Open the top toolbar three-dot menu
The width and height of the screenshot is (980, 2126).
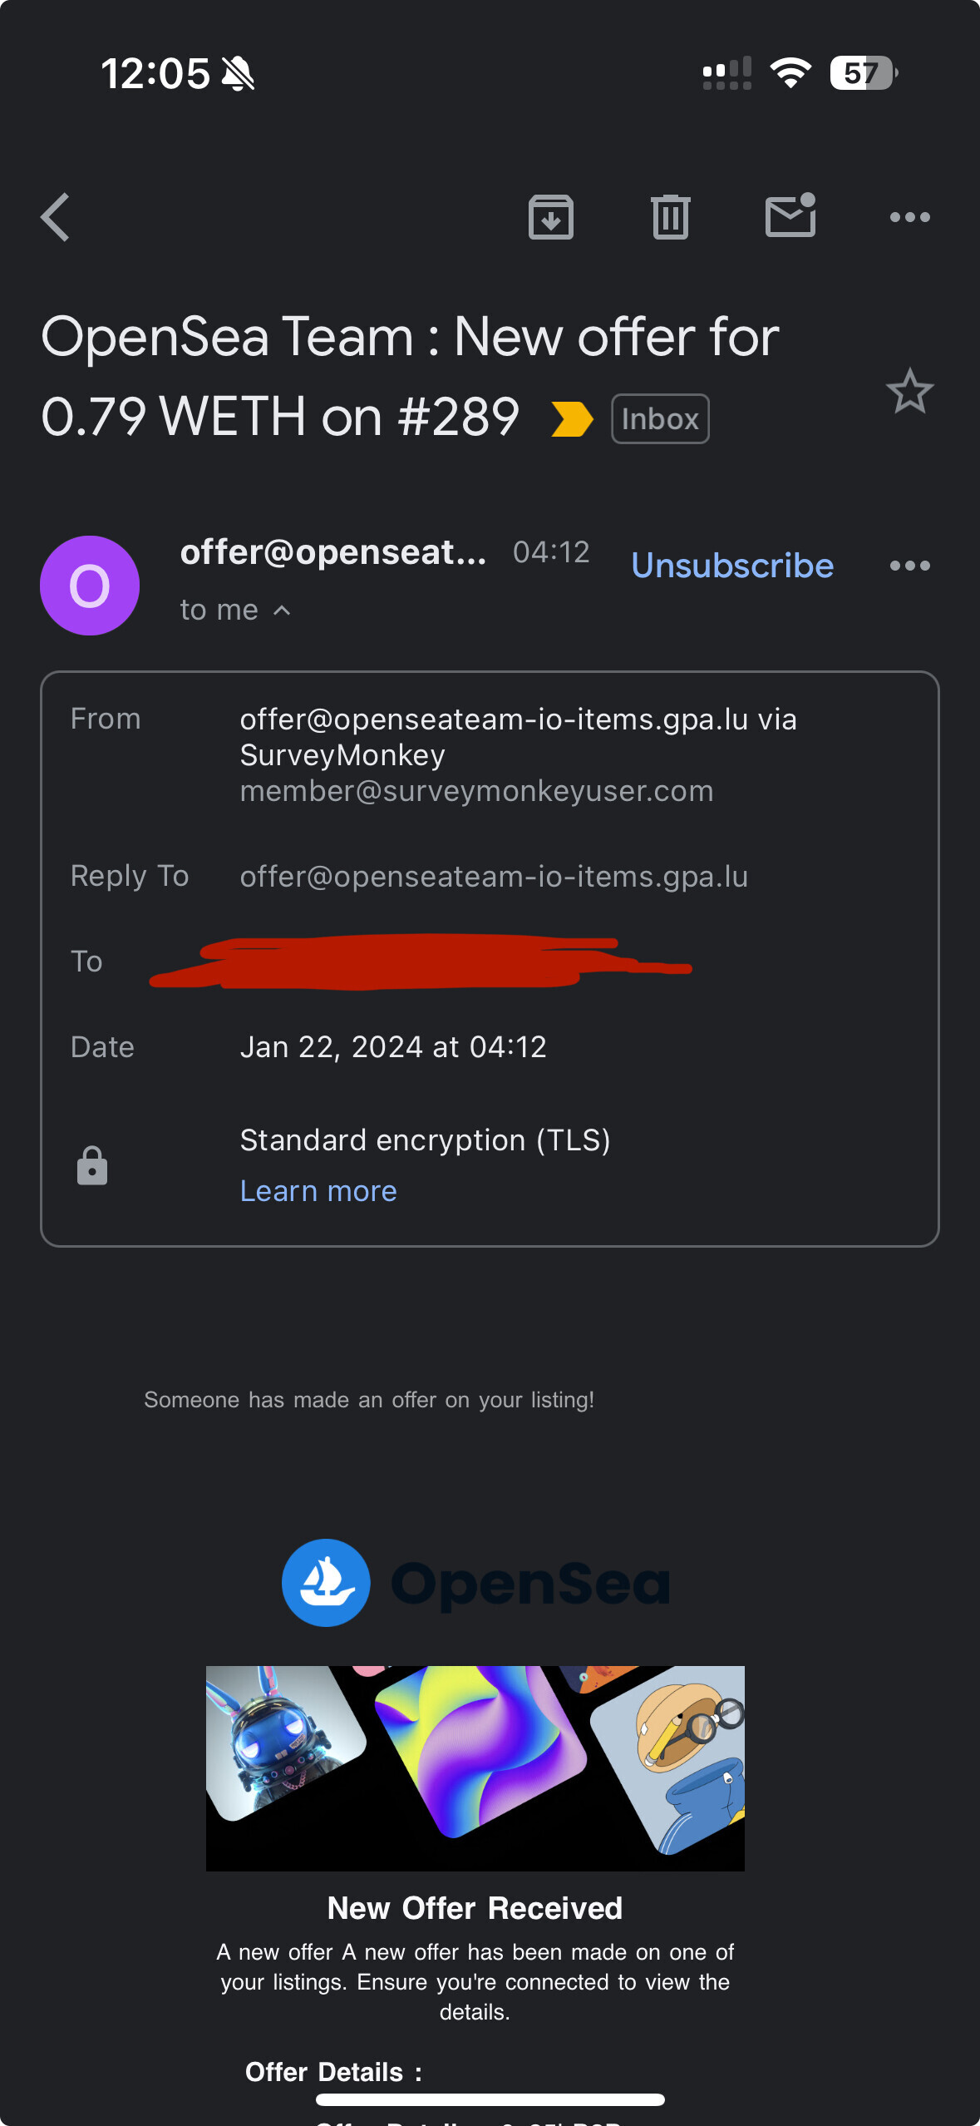tap(910, 217)
